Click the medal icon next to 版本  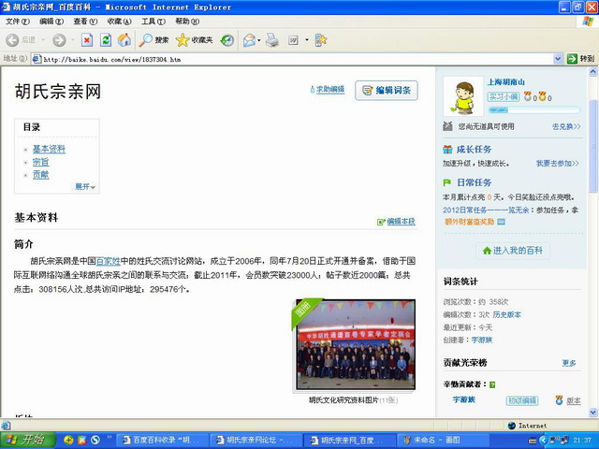[x=559, y=400]
